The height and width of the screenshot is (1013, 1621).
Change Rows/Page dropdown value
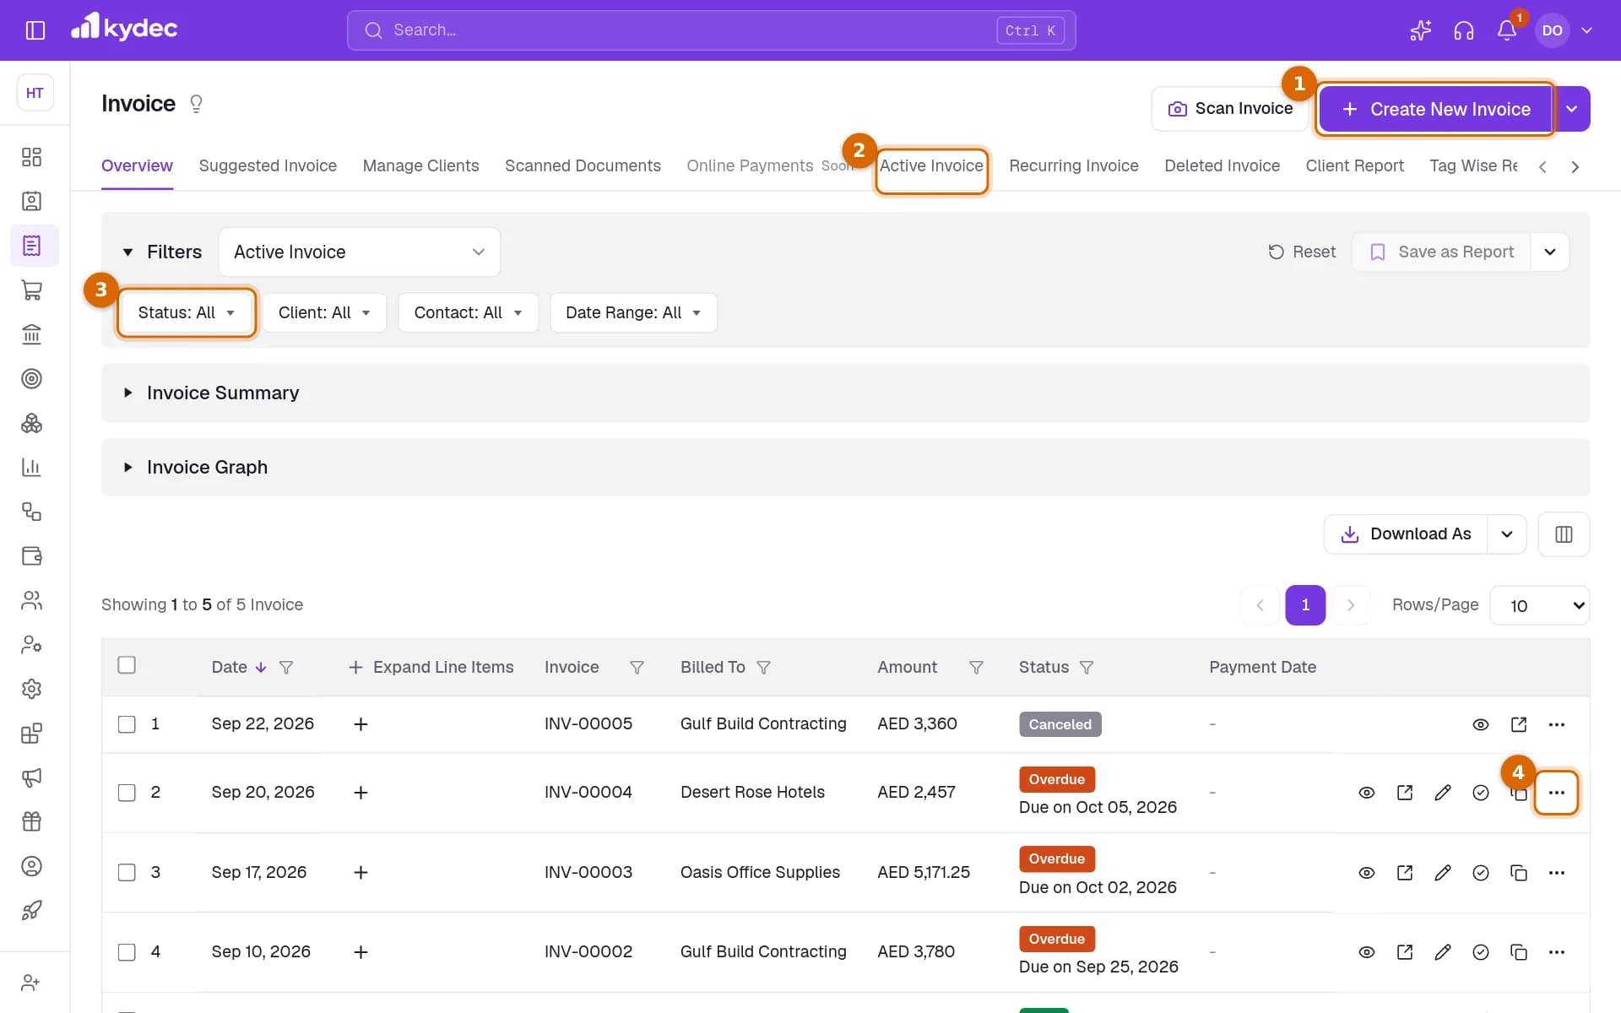tap(1539, 606)
